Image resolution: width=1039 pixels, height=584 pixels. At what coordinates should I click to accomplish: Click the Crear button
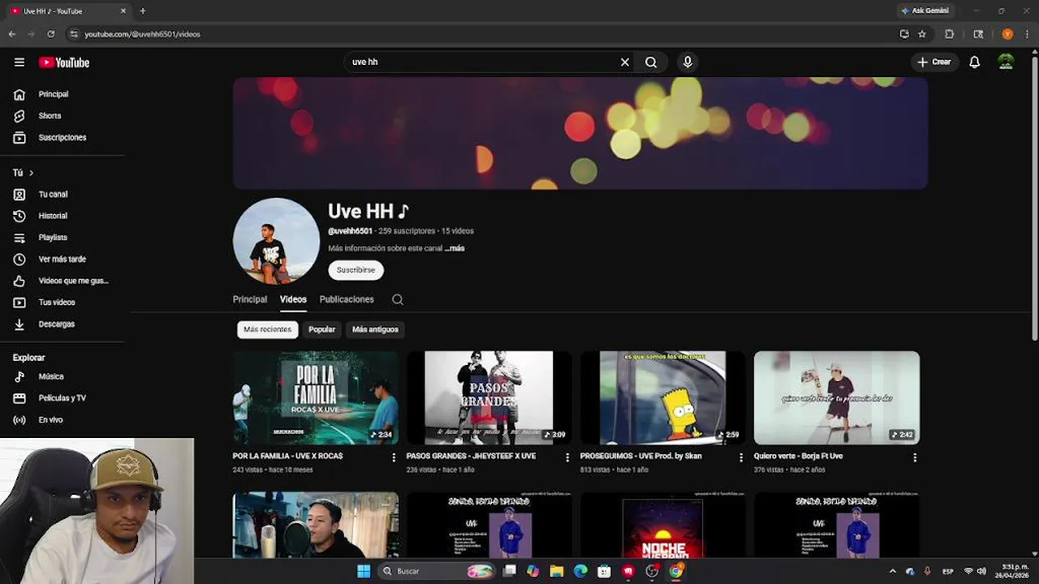click(934, 62)
